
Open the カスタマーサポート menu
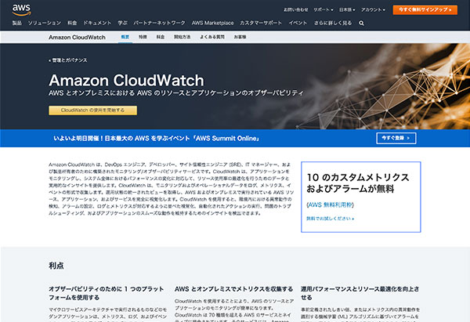tap(261, 23)
